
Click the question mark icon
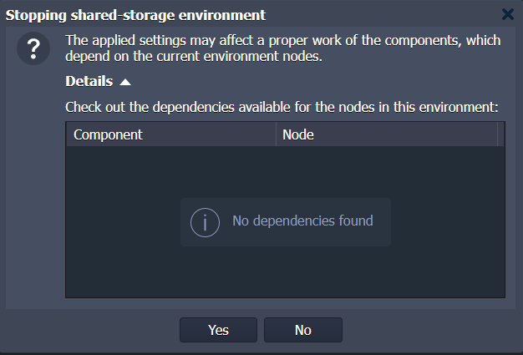(x=33, y=48)
